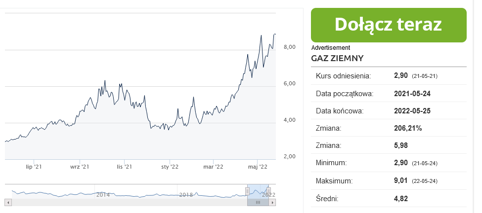Click the mar '22 axis label
482x213 pixels.
click(x=214, y=167)
